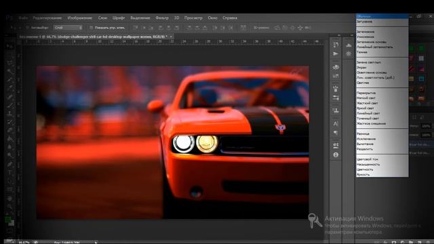Click the car image canvas
This screenshot has height=244, width=434.
coord(173,142)
